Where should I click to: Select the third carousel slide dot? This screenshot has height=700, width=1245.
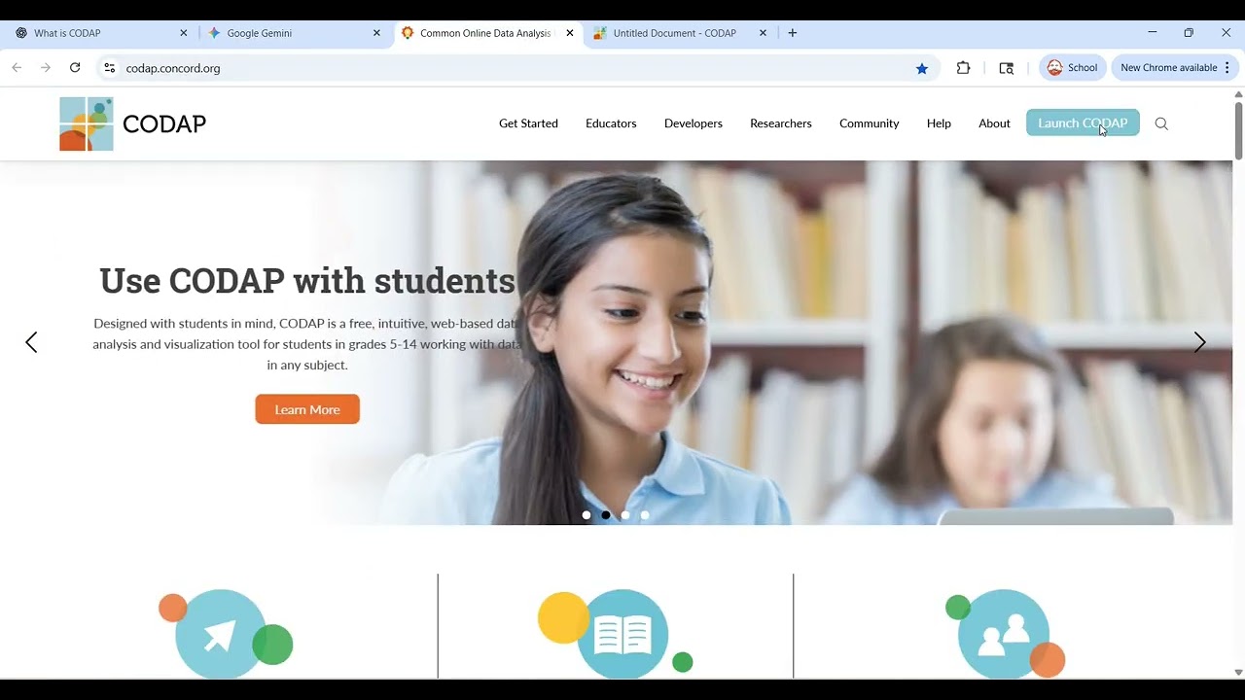pos(625,515)
